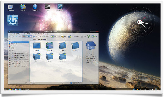
Task: Switch to the Icons view mode
Action: point(24,36)
